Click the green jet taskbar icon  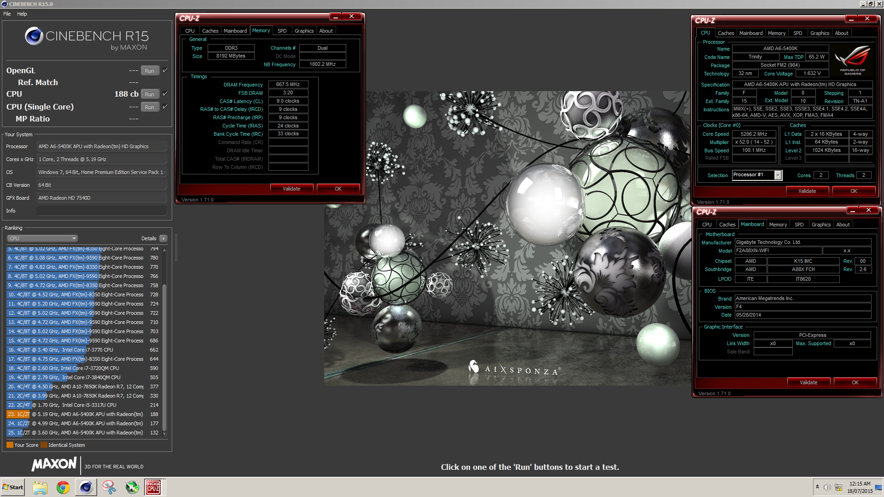pyautogui.click(x=132, y=487)
